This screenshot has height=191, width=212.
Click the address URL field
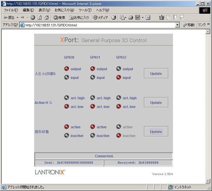pos(100,25)
